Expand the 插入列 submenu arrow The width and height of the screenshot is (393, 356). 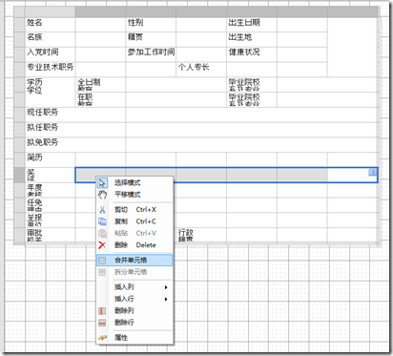[166, 287]
